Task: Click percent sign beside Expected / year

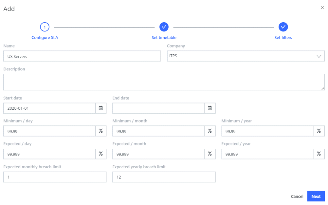Action: pos(319,154)
